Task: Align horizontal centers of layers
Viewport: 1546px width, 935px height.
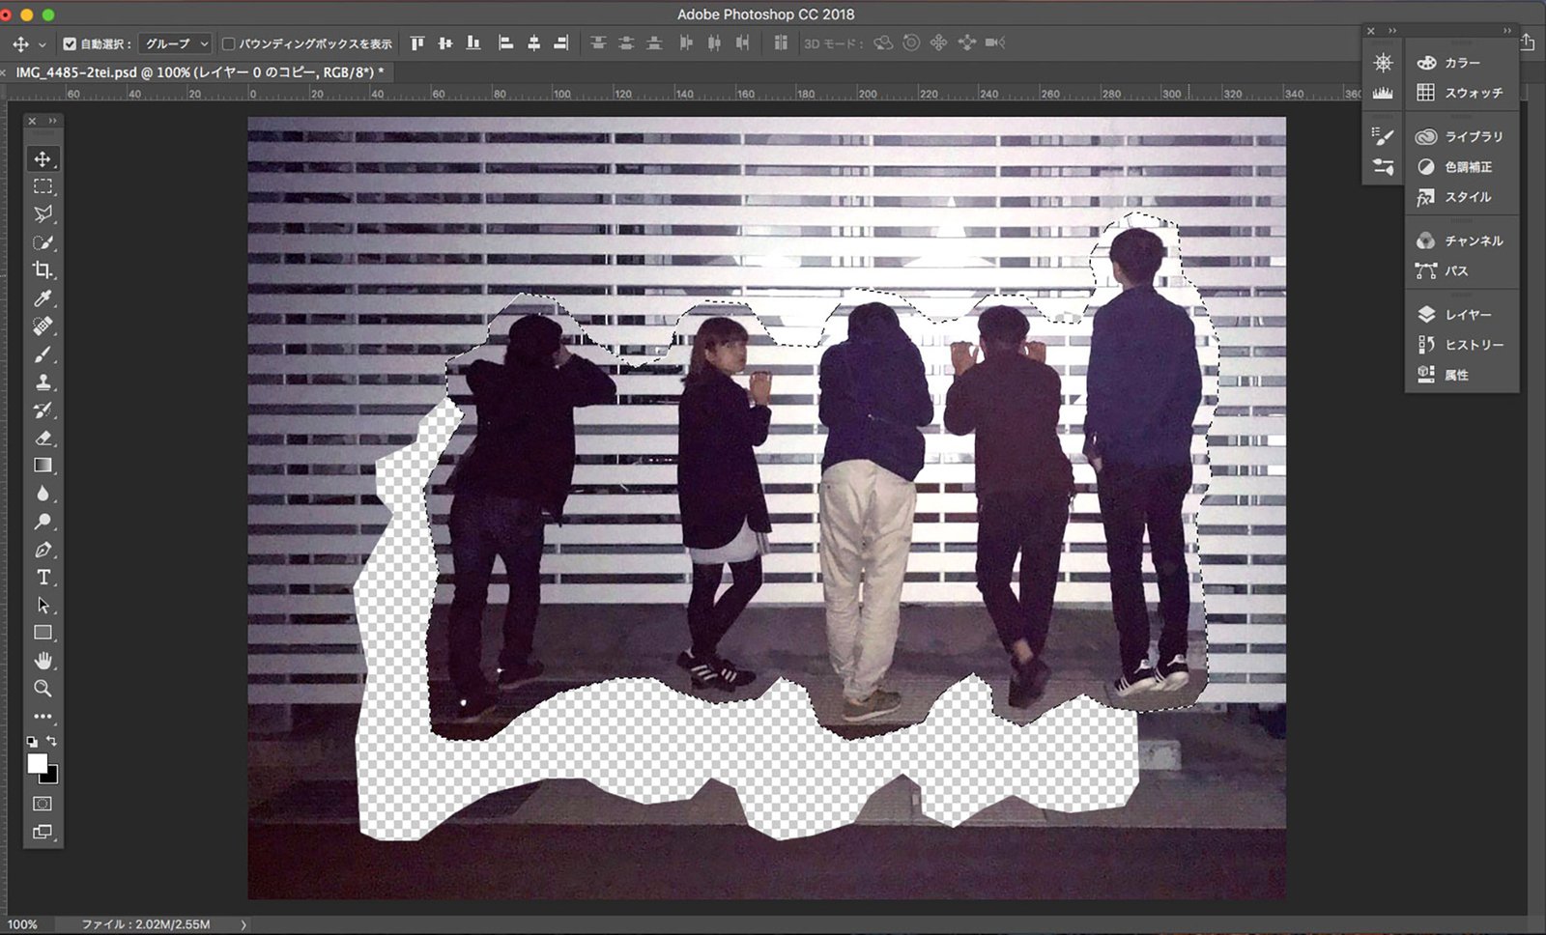Action: [x=533, y=42]
